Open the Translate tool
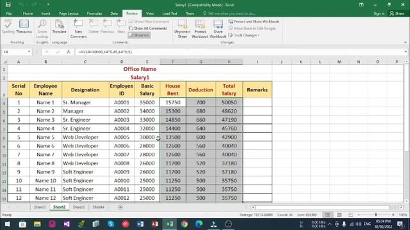The height and width of the screenshot is (230, 410). pyautogui.click(x=60, y=27)
